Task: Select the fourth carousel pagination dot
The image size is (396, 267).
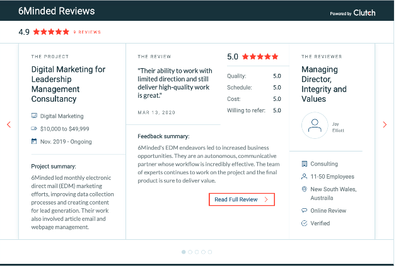Action: pyautogui.click(x=203, y=252)
